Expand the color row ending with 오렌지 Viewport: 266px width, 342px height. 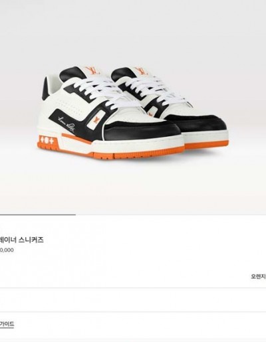click(x=133, y=276)
